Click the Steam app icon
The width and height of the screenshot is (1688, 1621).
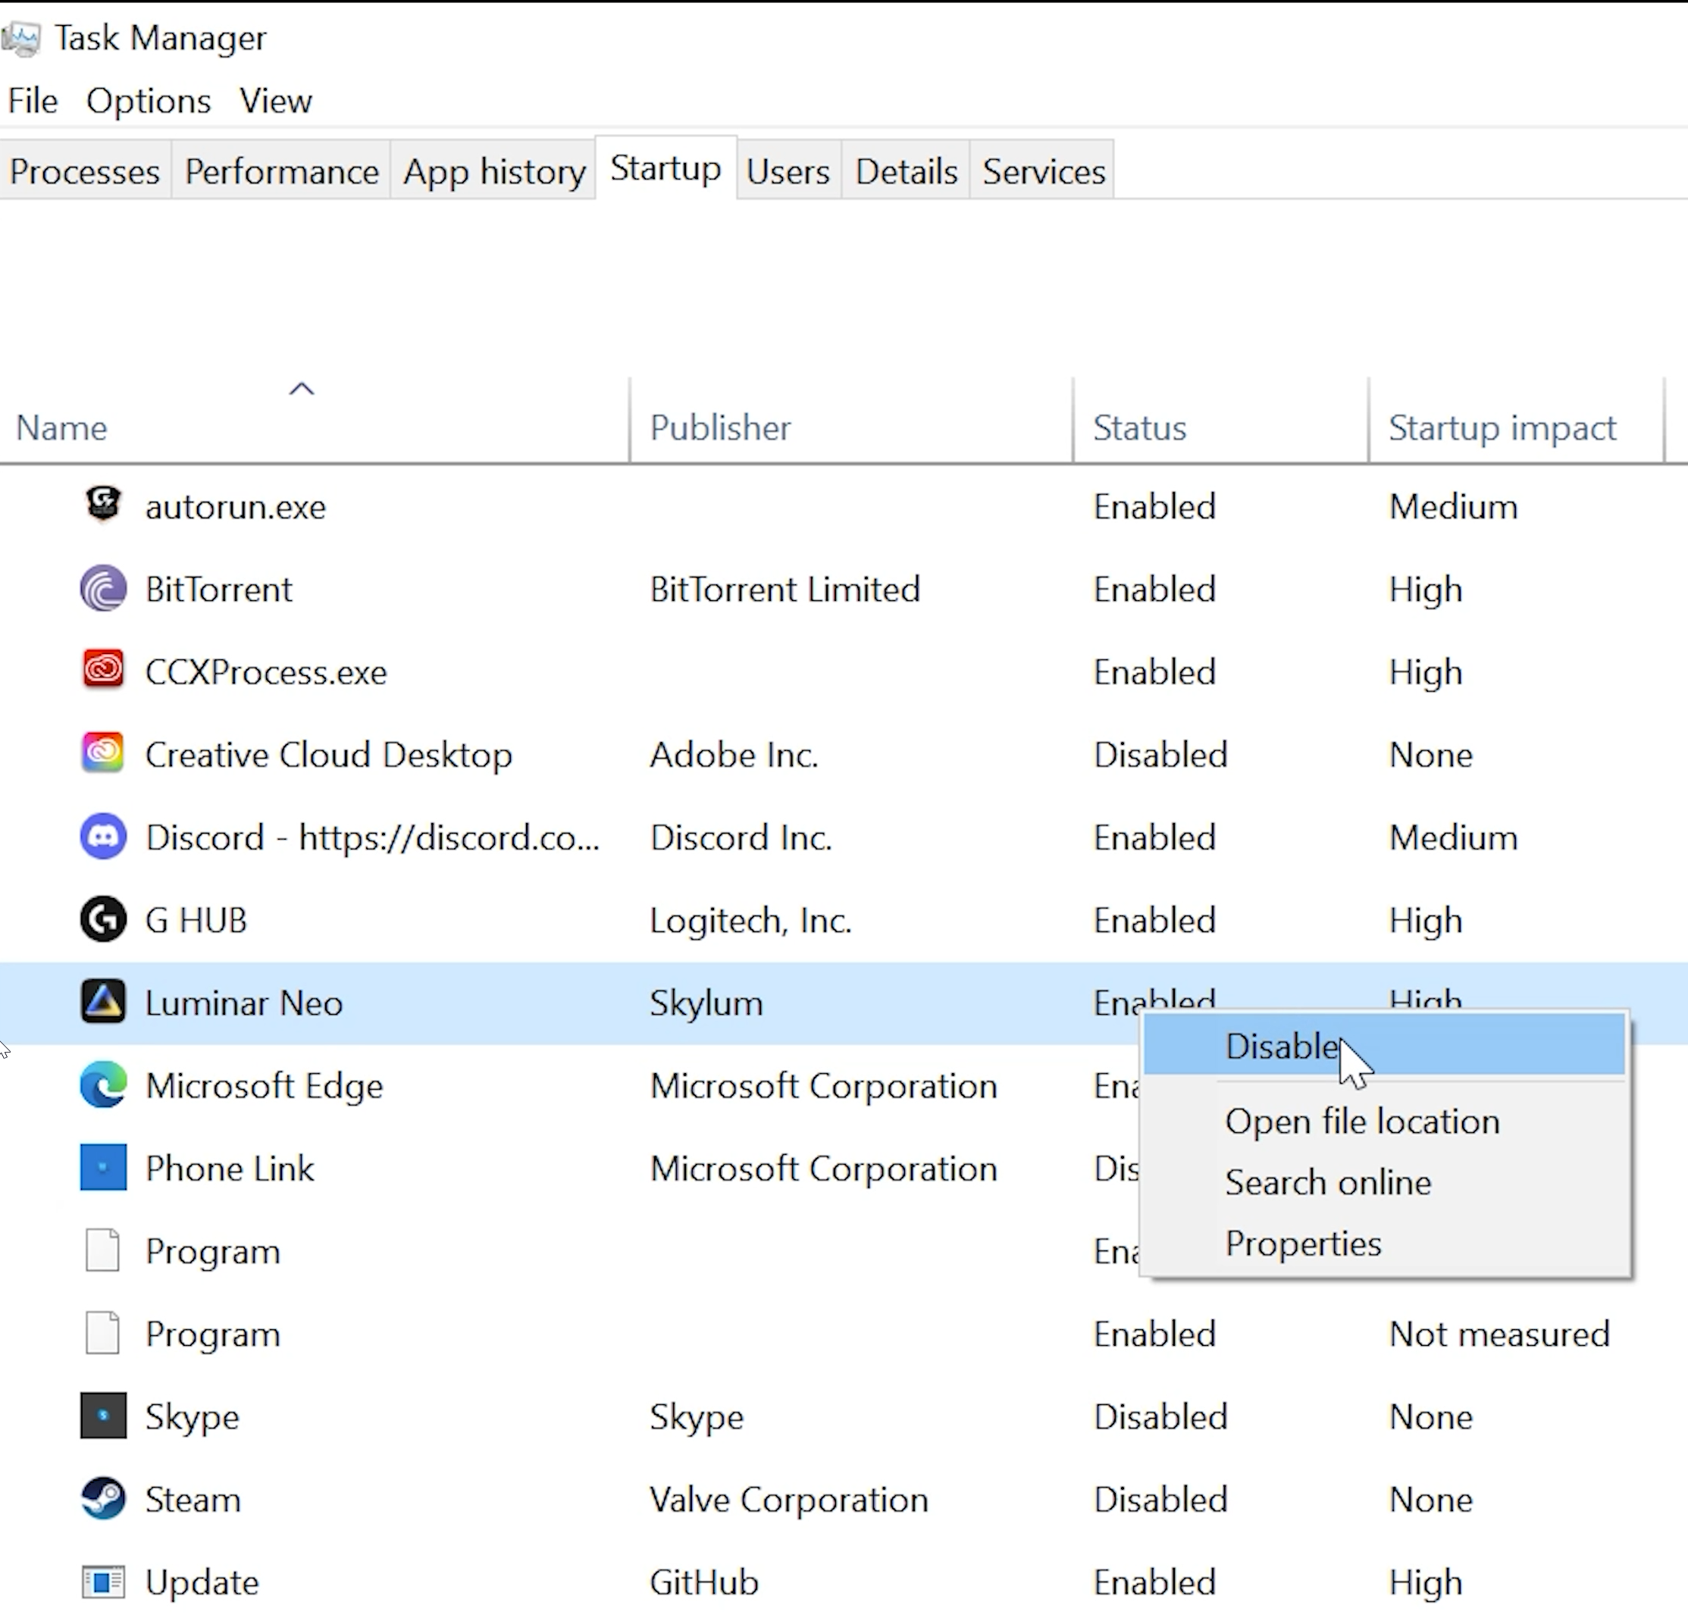(x=103, y=1499)
